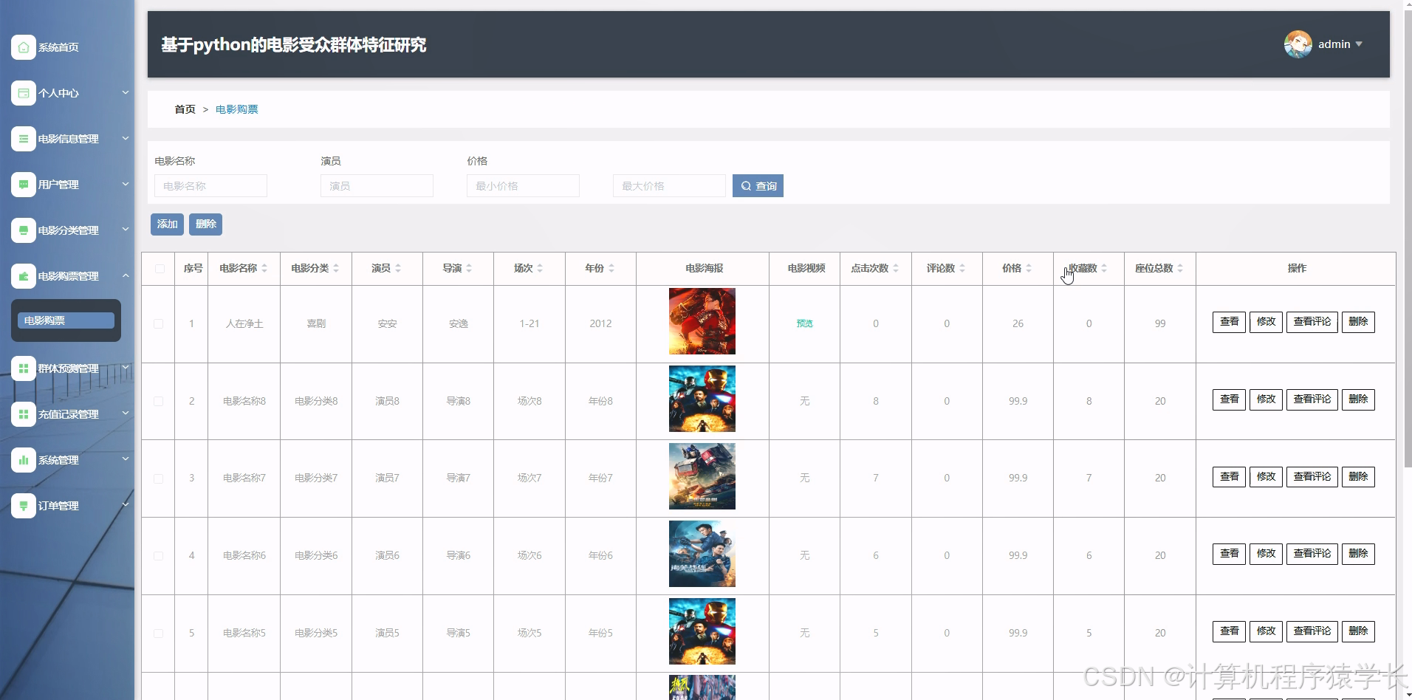Sort by 座位总数 column arrows
Screen dimensions: 1412x700
pos(1180,269)
